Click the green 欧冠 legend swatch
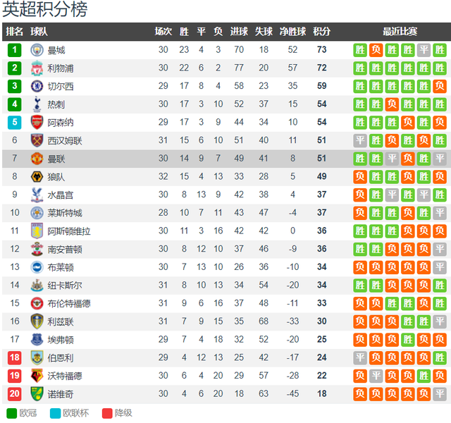 click(x=12, y=413)
